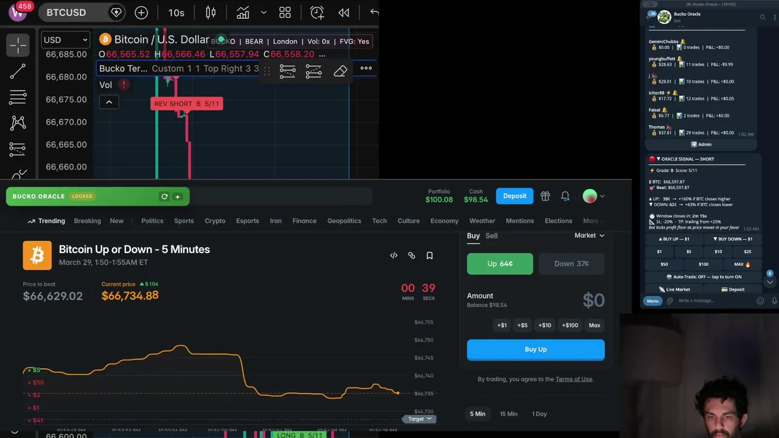Open the Telegram bot Menu button

tap(652, 301)
